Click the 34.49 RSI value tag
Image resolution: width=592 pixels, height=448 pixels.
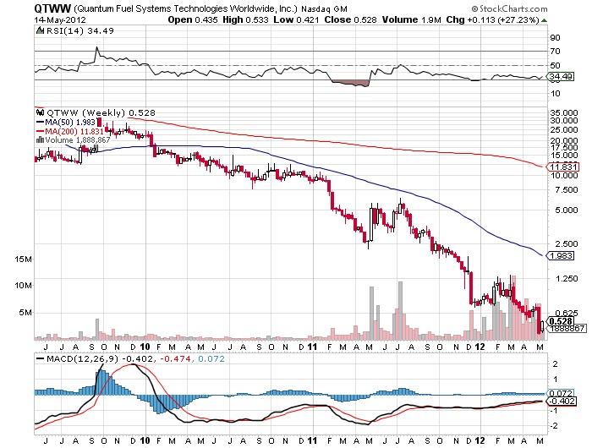[x=561, y=77]
